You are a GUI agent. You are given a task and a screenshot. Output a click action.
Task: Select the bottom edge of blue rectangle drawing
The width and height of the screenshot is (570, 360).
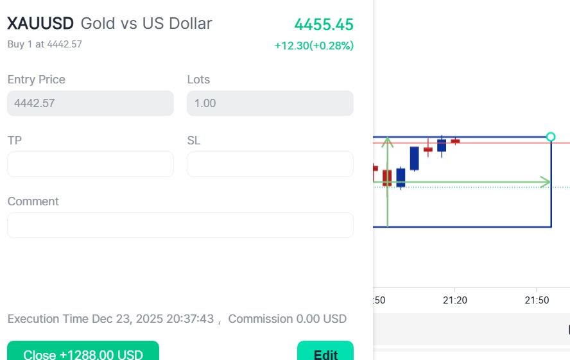pos(469,227)
